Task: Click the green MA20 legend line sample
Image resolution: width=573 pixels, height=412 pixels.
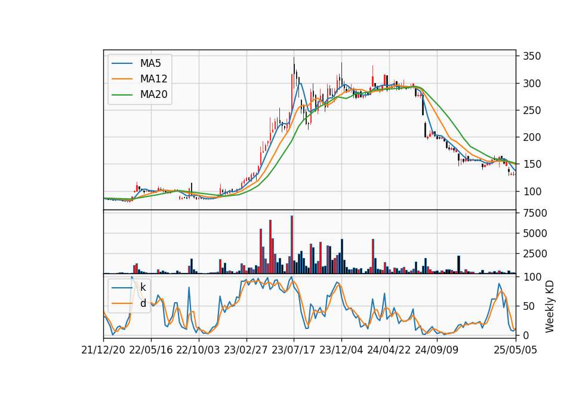Action: pyautogui.click(x=122, y=94)
